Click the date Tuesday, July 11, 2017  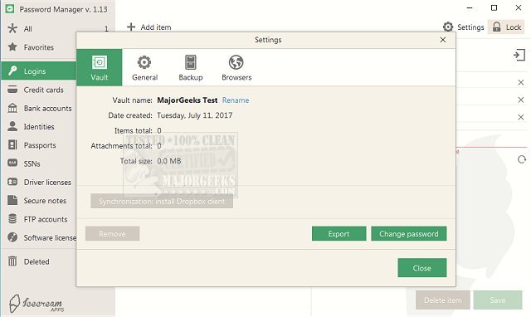[195, 115]
